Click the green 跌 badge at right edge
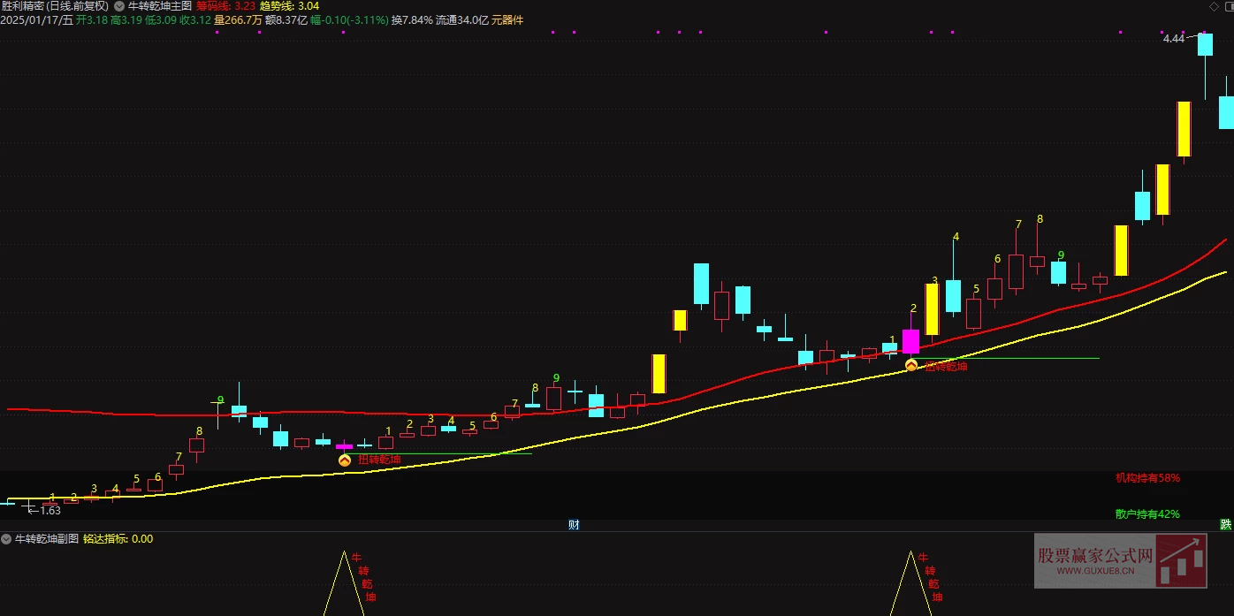 pos(1226,524)
